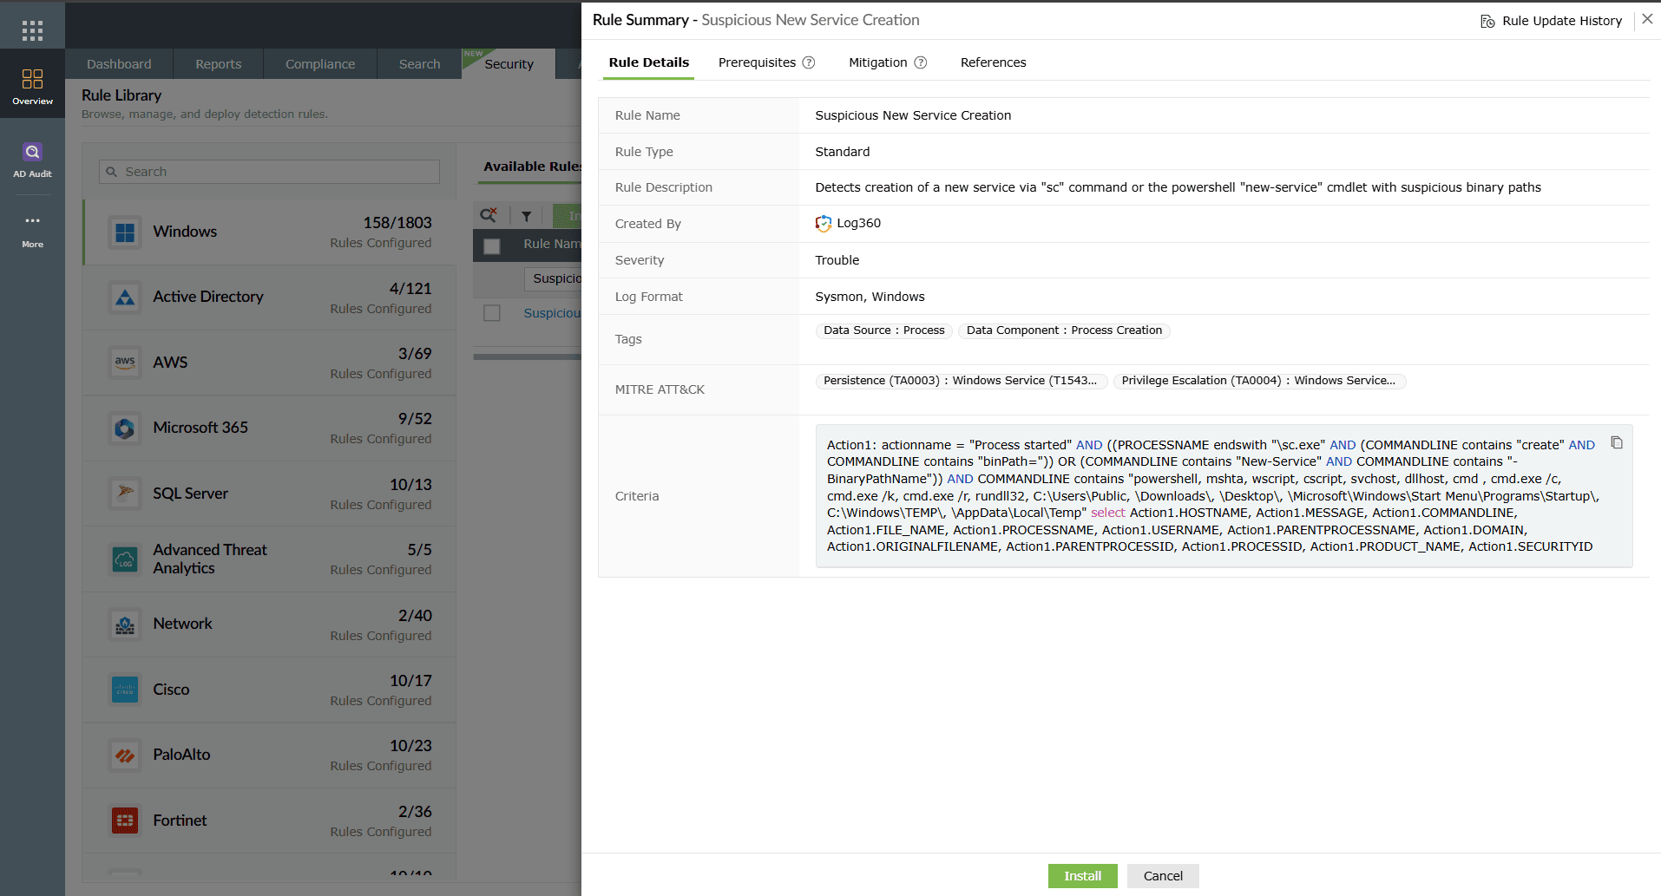This screenshot has width=1661, height=896.
Task: Open the Reports tab
Action: coord(219,64)
